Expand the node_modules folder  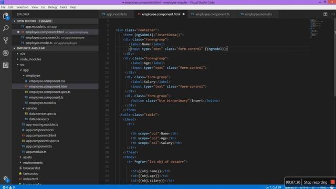point(18,59)
